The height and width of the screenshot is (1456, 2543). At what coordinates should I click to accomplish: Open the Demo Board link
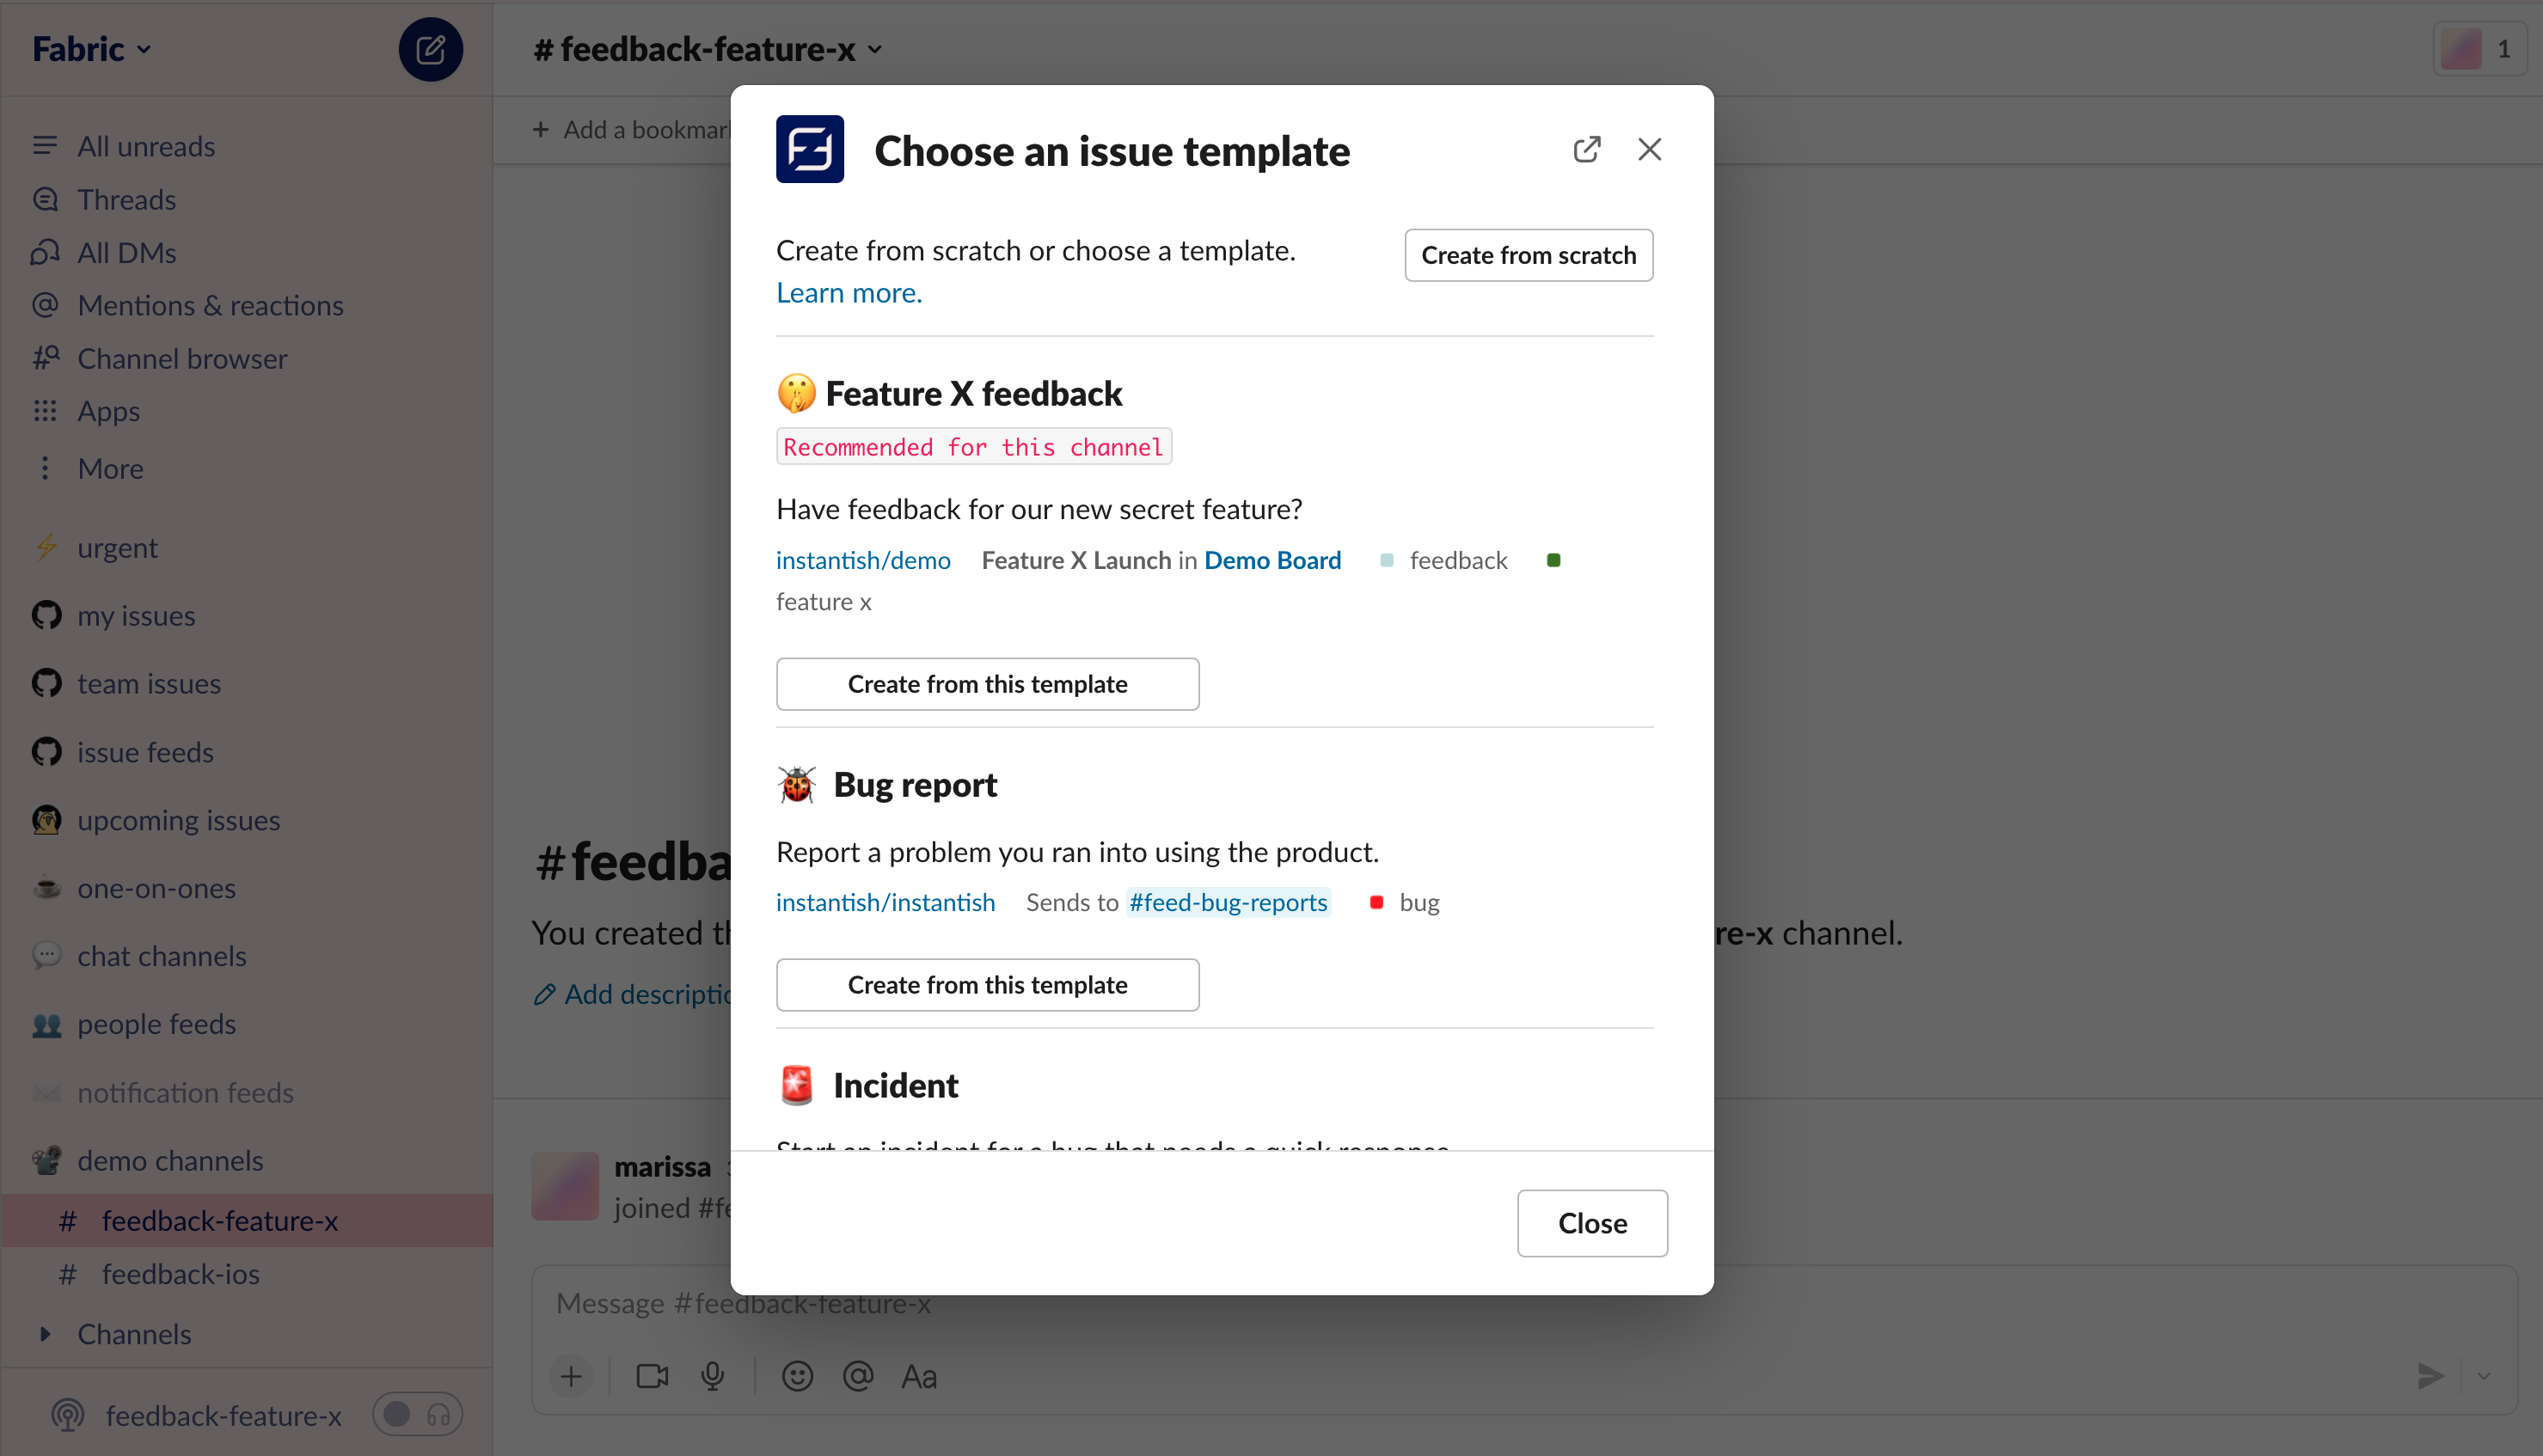(1272, 560)
